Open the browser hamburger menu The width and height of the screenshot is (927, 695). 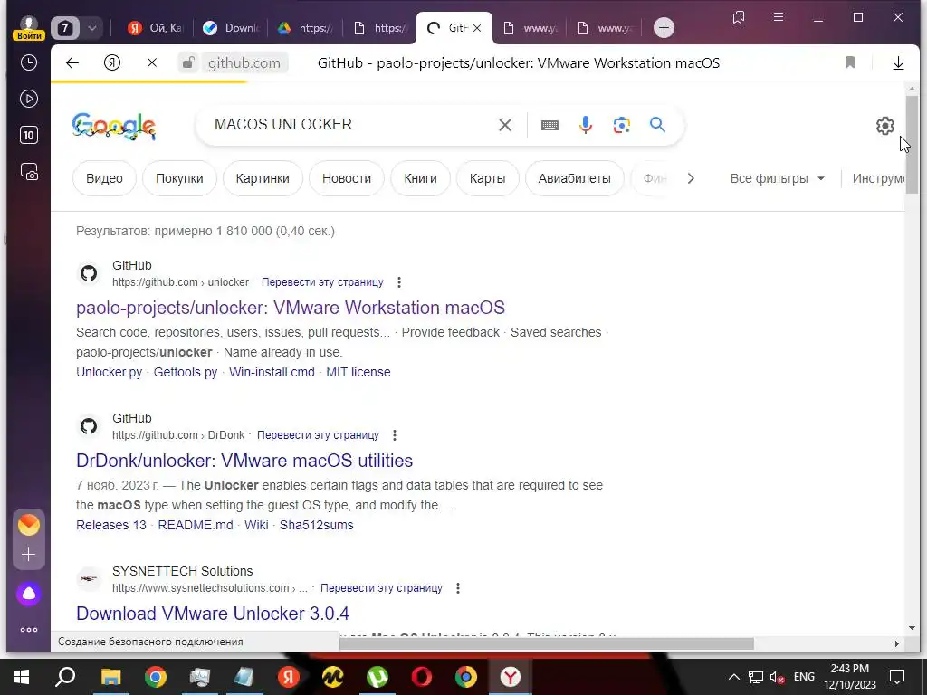(x=779, y=17)
